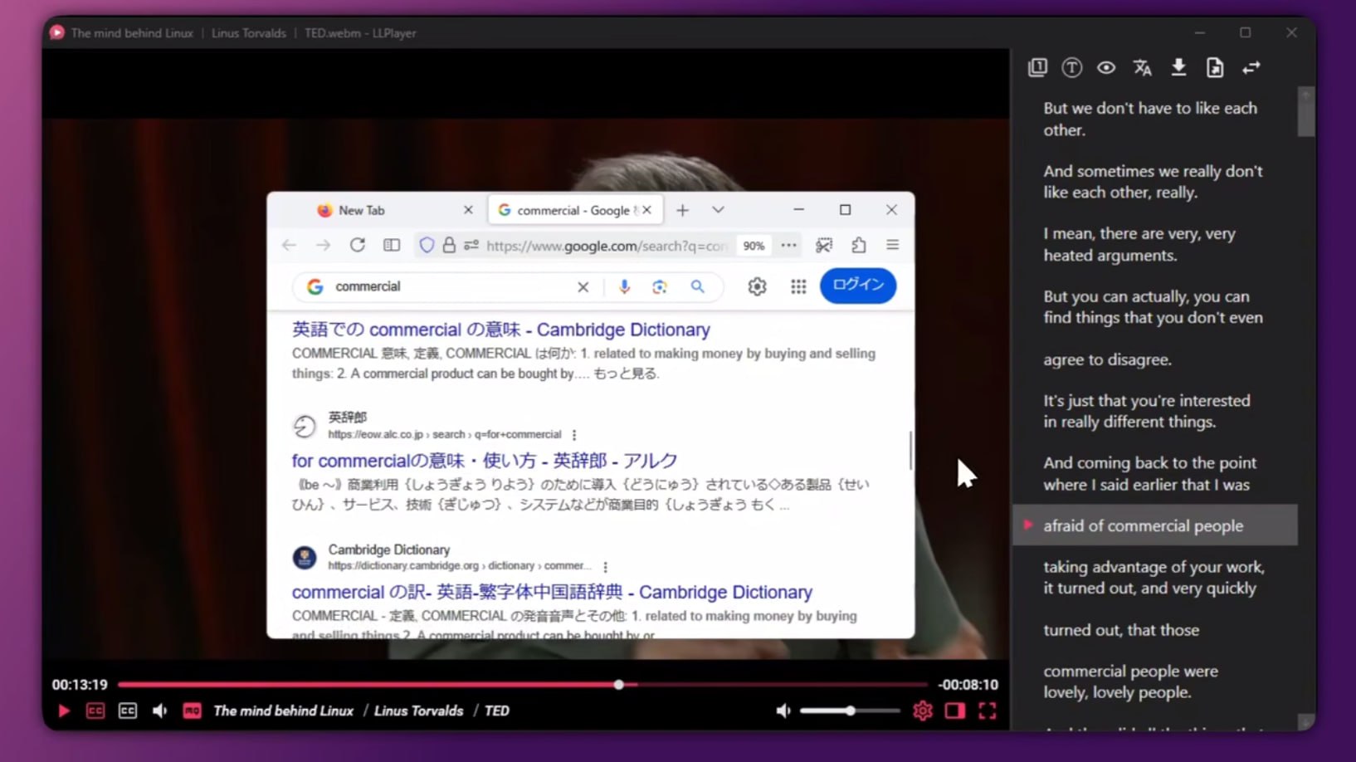Click the swap arrows icon in sidebar
The height and width of the screenshot is (762, 1356).
coord(1251,68)
